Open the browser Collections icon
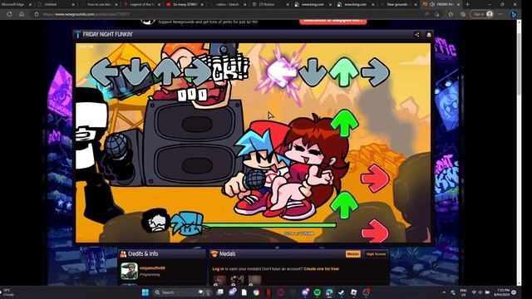The height and width of the screenshot is (299, 532). [x=463, y=14]
